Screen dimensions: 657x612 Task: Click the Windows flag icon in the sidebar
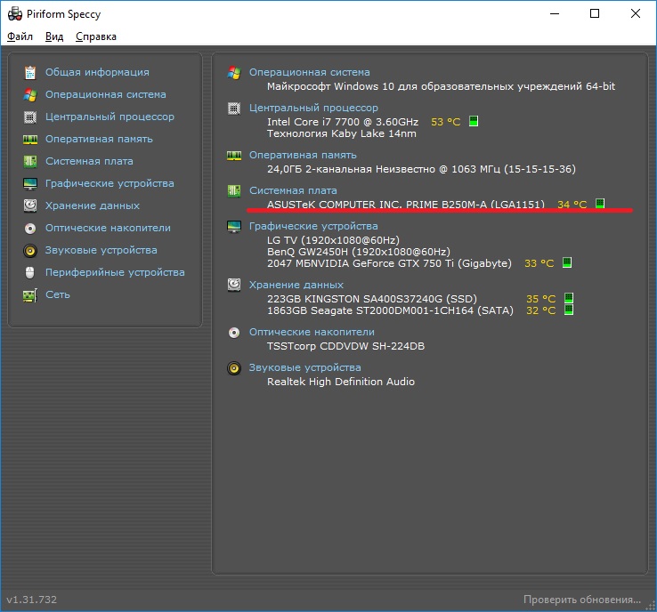(x=29, y=94)
